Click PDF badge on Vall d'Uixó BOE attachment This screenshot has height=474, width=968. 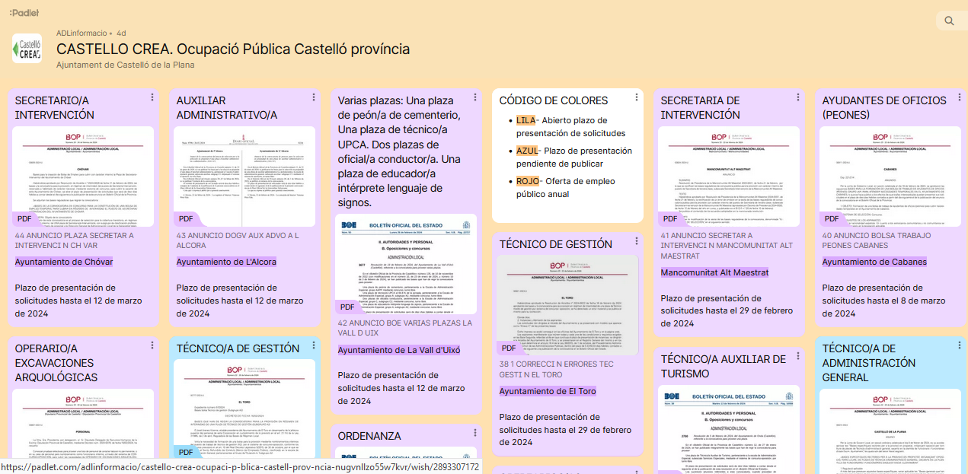[x=348, y=307]
